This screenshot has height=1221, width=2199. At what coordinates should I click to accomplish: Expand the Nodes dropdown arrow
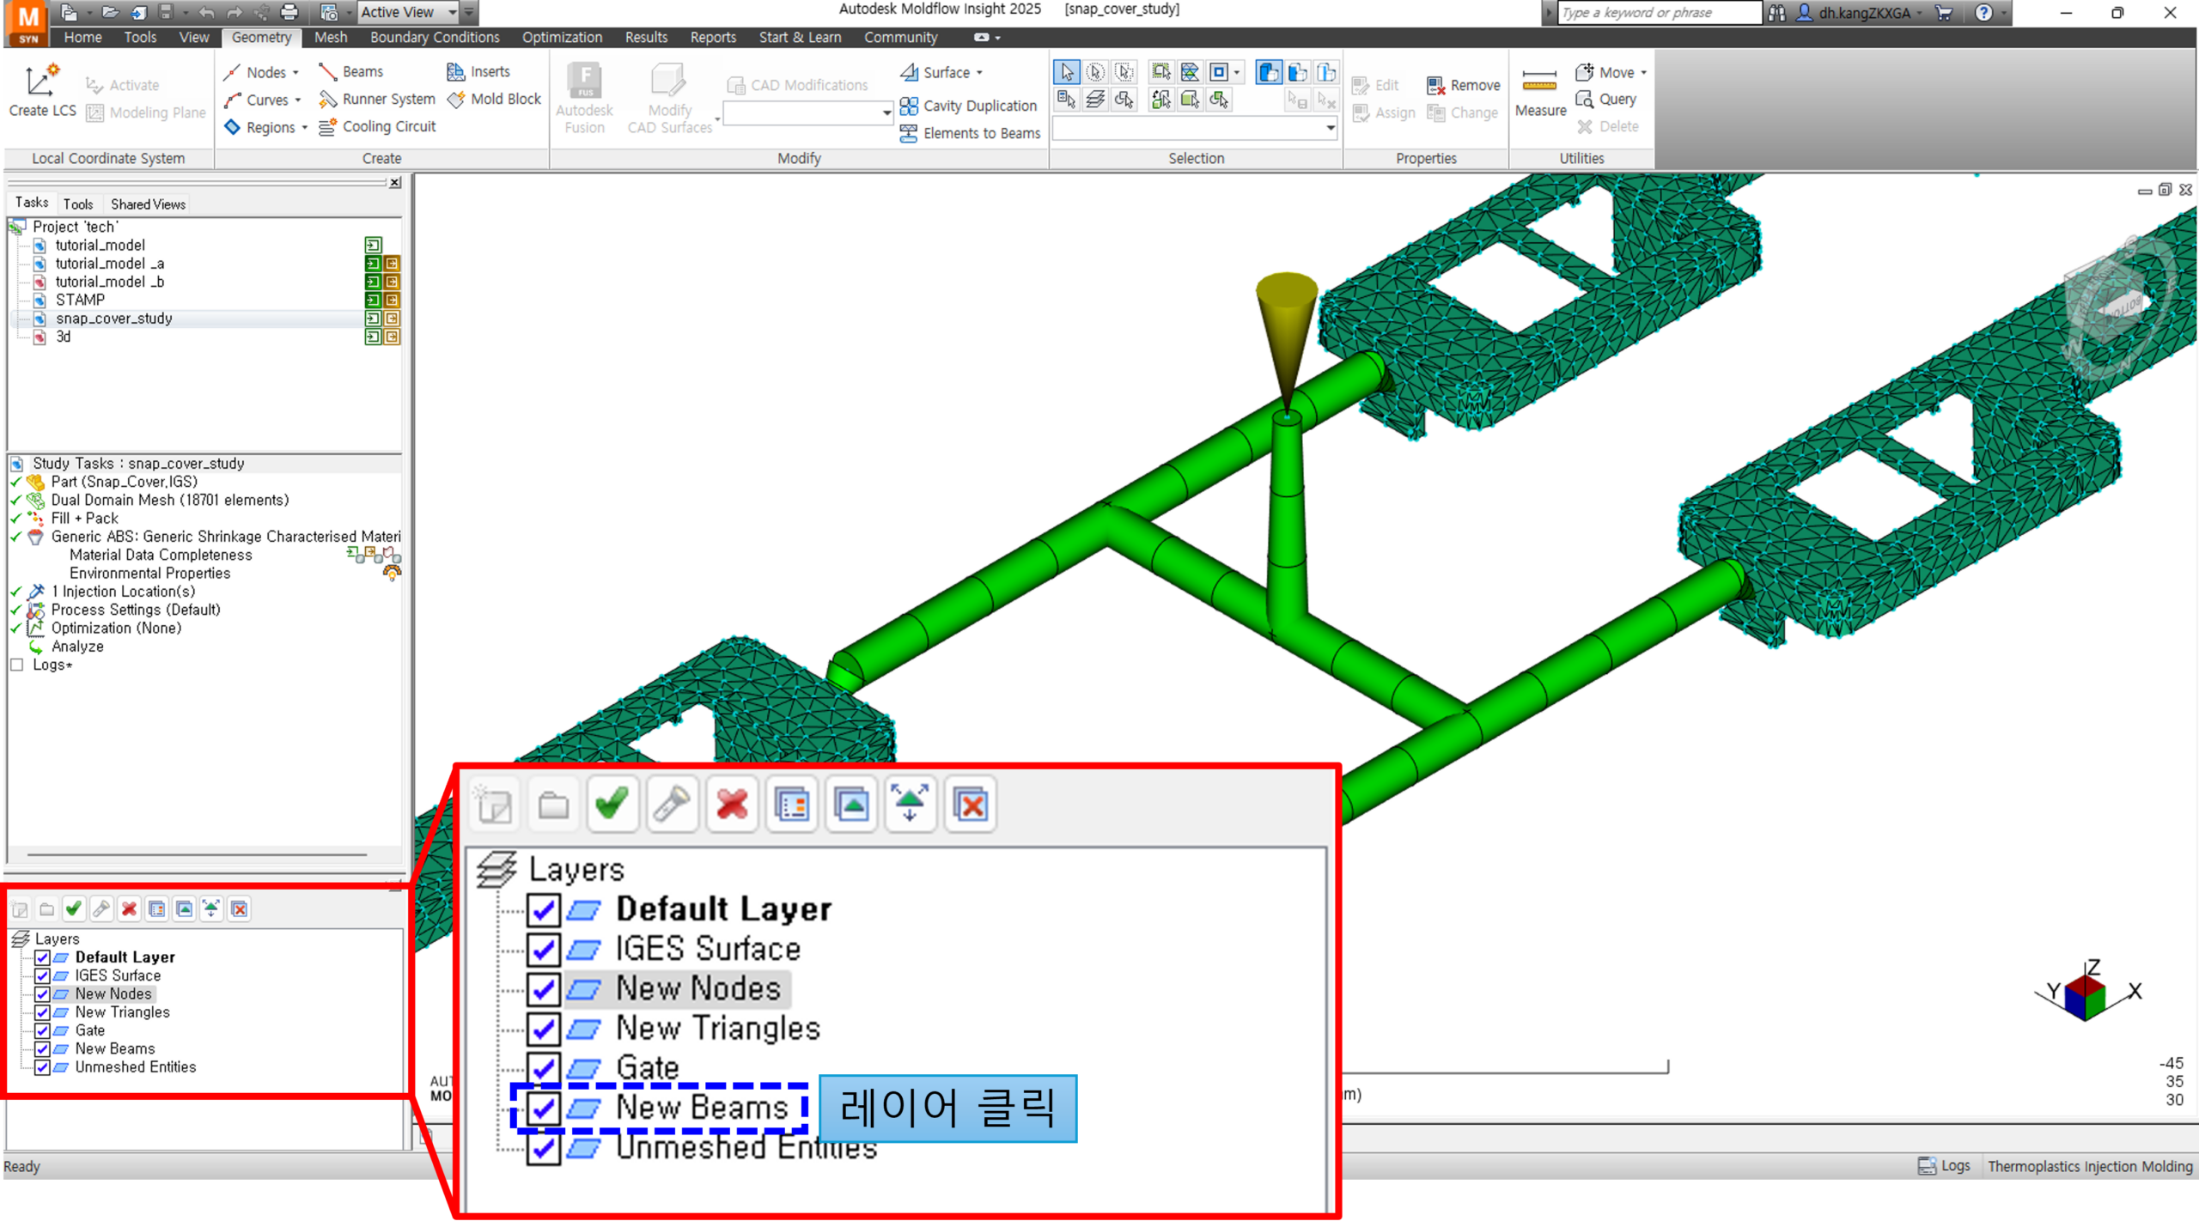[x=295, y=73]
